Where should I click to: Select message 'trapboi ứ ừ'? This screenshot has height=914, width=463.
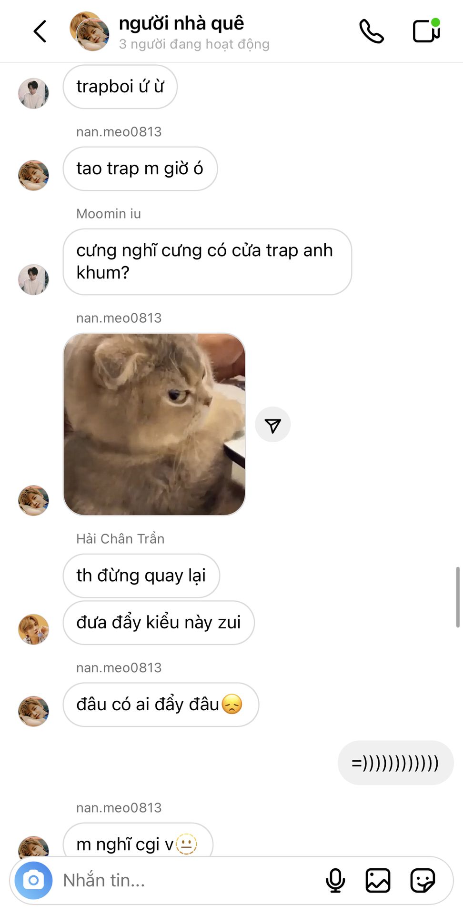click(120, 87)
